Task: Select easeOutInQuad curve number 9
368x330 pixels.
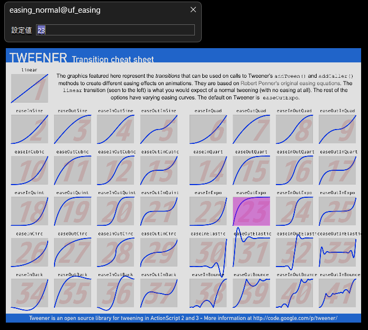Action: pyautogui.click(x=337, y=129)
